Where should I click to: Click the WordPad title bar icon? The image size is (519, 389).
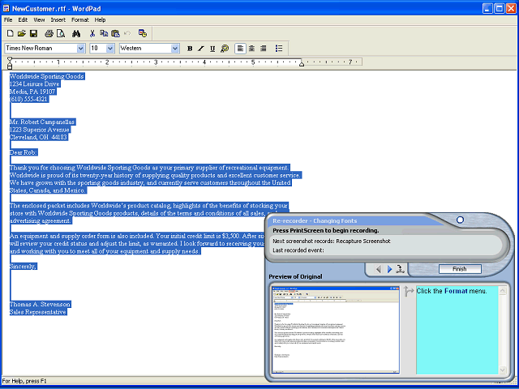point(6,8)
